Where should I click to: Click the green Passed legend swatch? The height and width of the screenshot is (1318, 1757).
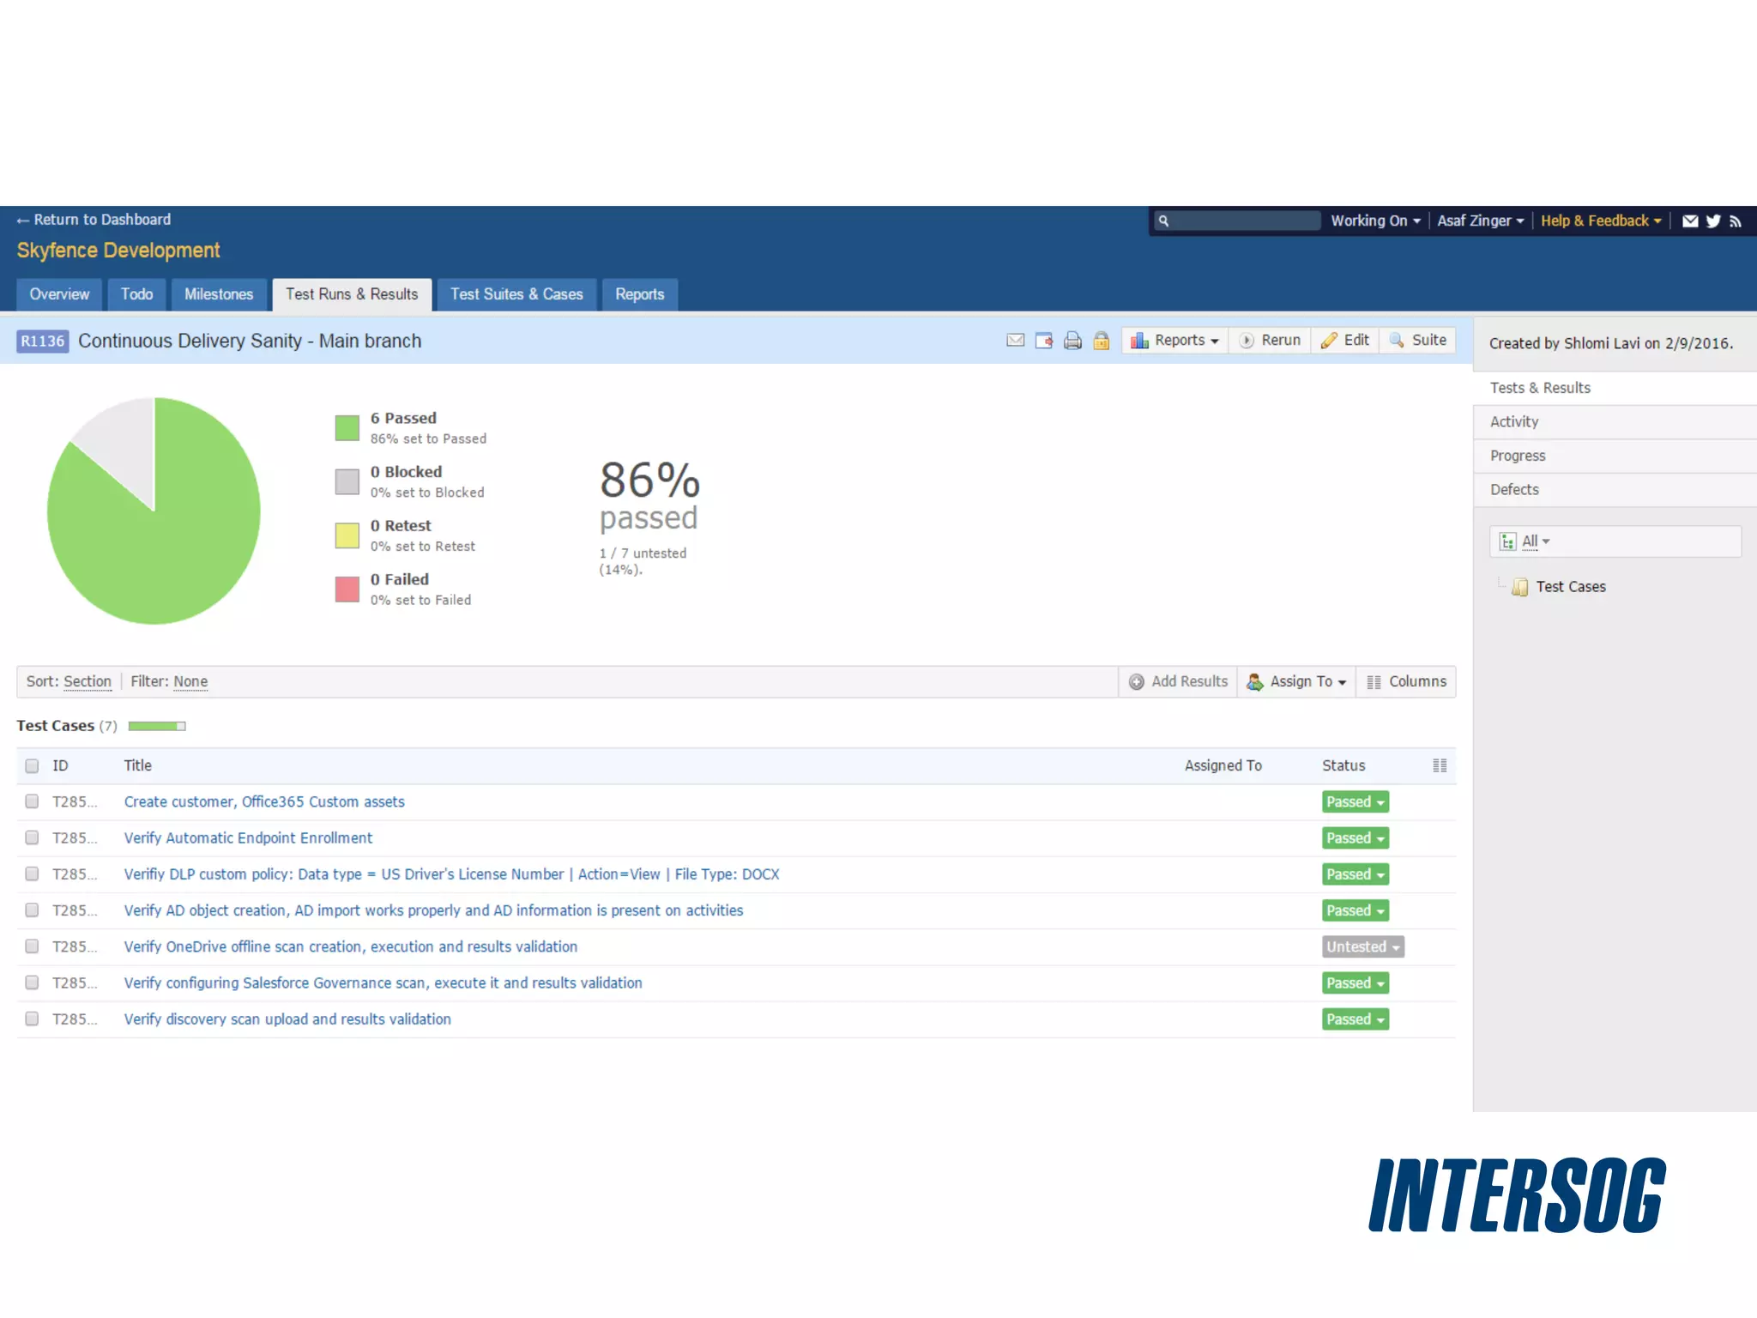347,427
